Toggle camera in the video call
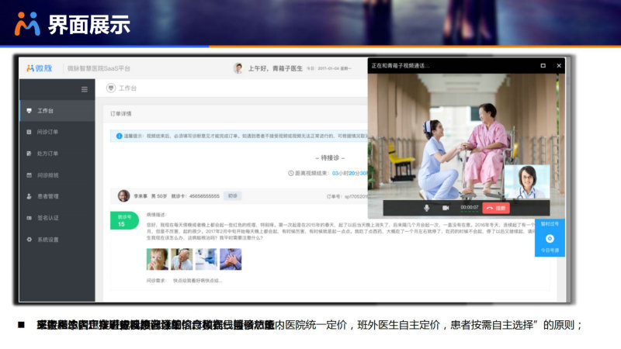The height and width of the screenshot is (349, 621). (446, 208)
